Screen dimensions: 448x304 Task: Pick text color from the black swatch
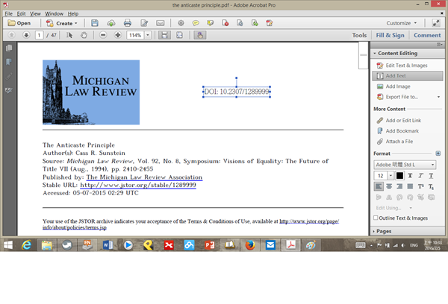[x=399, y=176]
